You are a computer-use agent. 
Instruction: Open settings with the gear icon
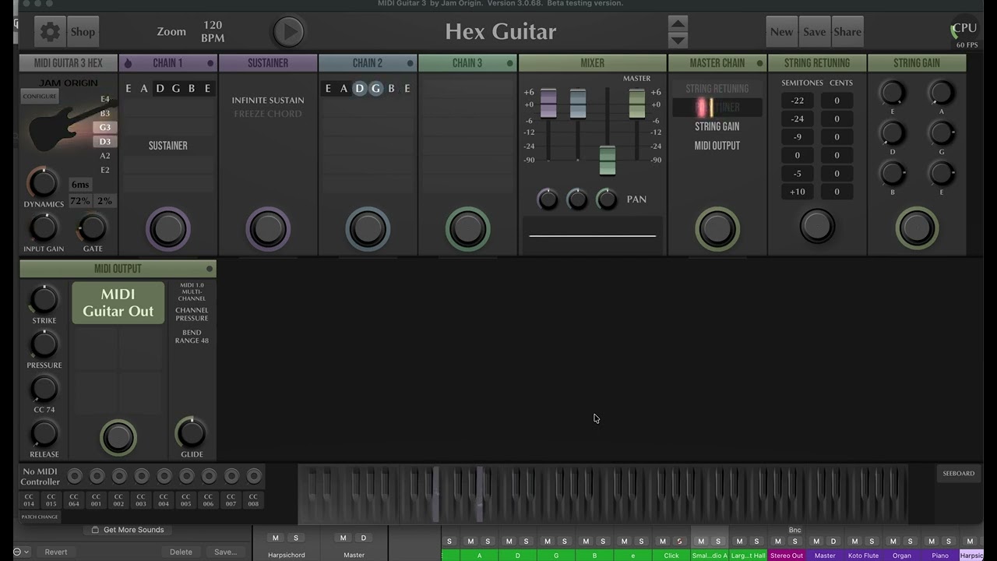coord(50,32)
